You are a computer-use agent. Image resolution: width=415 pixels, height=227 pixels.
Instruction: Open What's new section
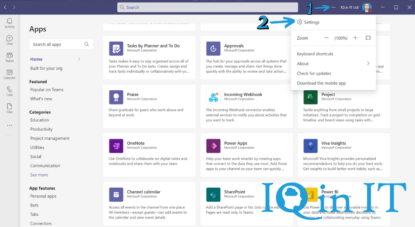coord(41,98)
